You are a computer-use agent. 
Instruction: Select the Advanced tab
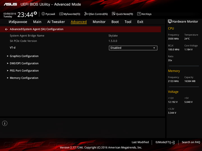(79, 22)
